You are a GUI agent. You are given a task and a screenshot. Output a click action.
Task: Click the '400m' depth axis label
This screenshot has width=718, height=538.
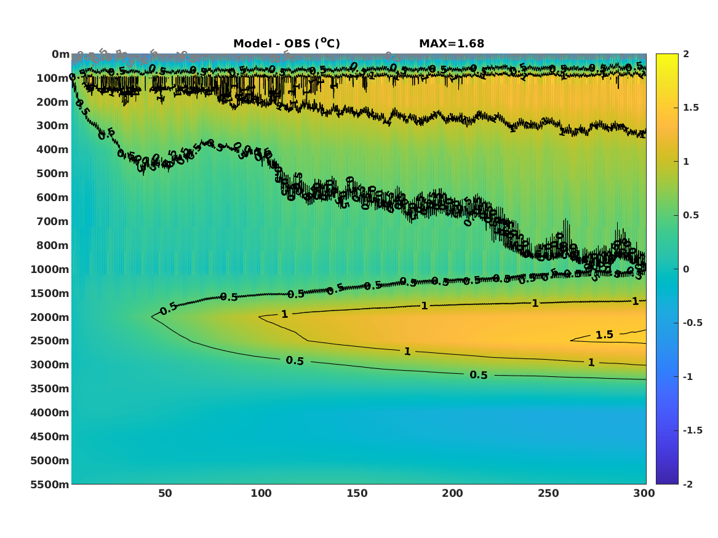[x=53, y=149]
